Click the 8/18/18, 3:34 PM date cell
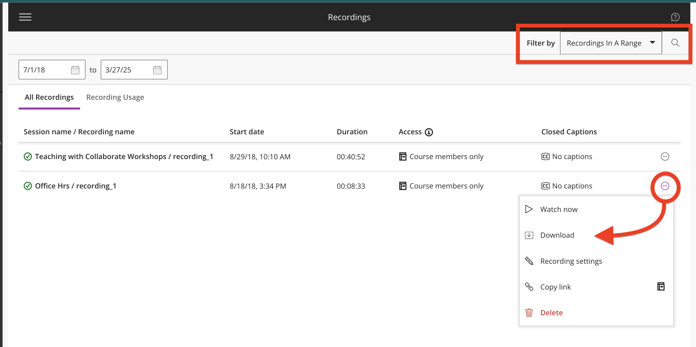 (258, 186)
